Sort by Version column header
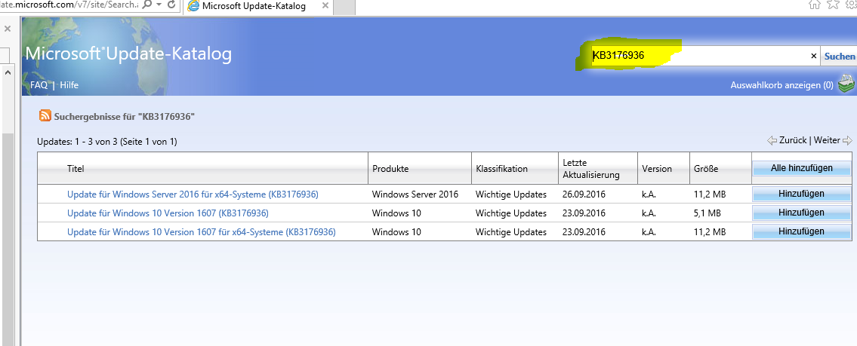 click(657, 169)
